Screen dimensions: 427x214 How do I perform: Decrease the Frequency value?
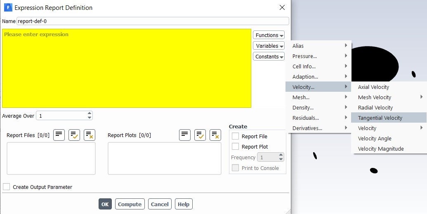pyautogui.click(x=281, y=159)
